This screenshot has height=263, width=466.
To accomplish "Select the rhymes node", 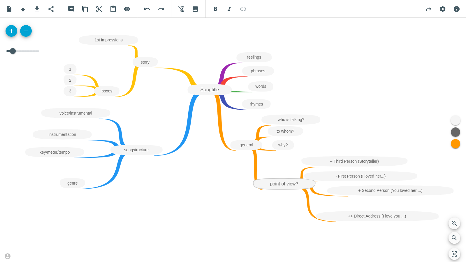I will 256,104.
